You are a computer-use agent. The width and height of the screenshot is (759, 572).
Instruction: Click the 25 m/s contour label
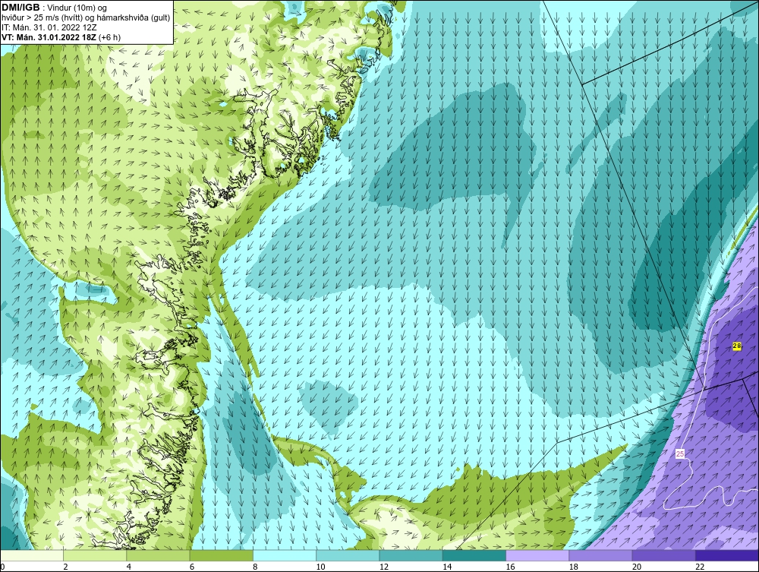tap(680, 453)
